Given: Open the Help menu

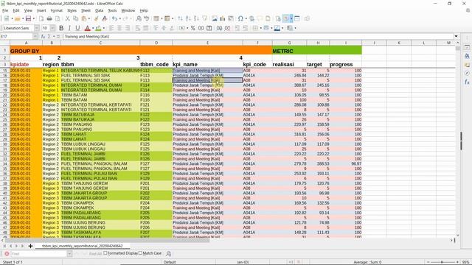Looking at the screenshot, I should pos(144,10).
